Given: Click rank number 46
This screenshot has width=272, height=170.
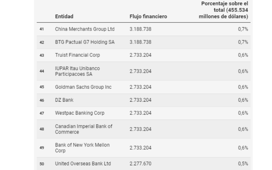Looking at the screenshot, I should click(41, 100).
